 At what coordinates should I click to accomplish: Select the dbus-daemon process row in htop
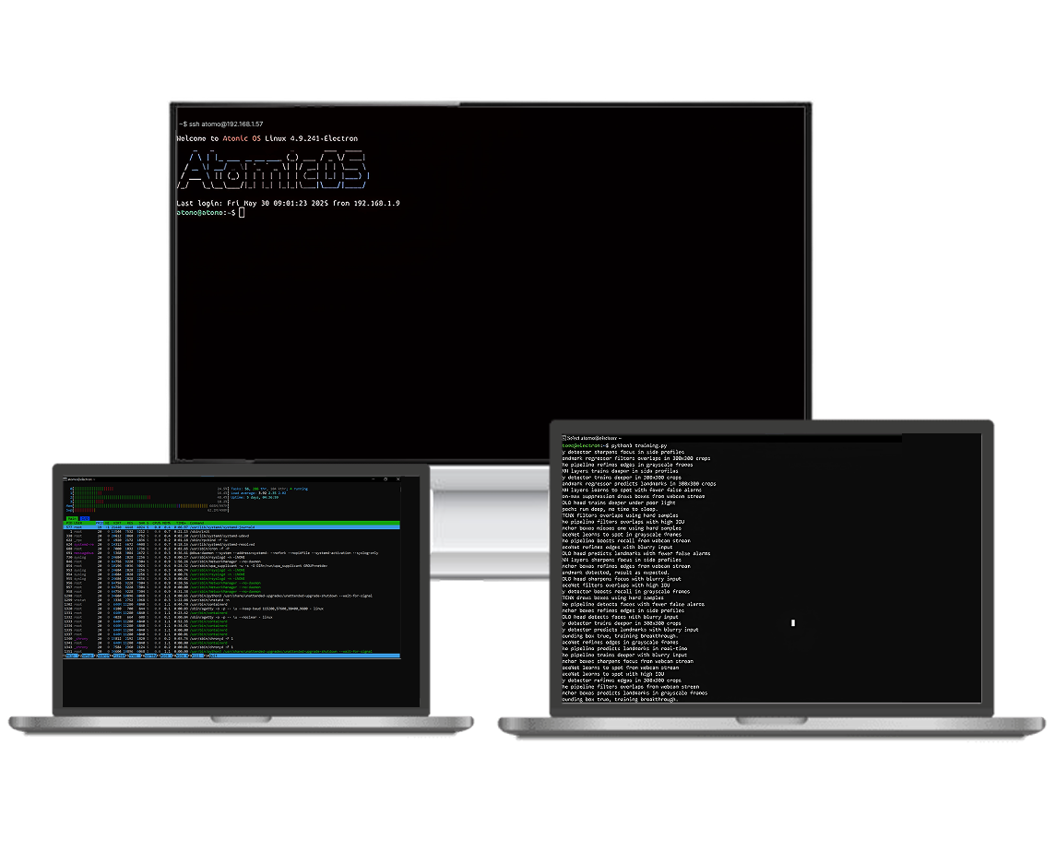coord(231,553)
